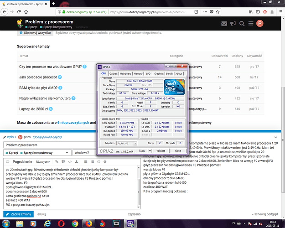The width and height of the screenshot is (285, 228).
Task: Insert a numbered list in the editor
Action: (92, 161)
